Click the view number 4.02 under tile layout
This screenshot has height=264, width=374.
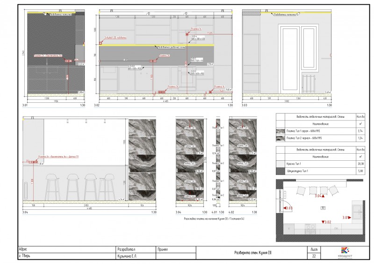click(231, 212)
